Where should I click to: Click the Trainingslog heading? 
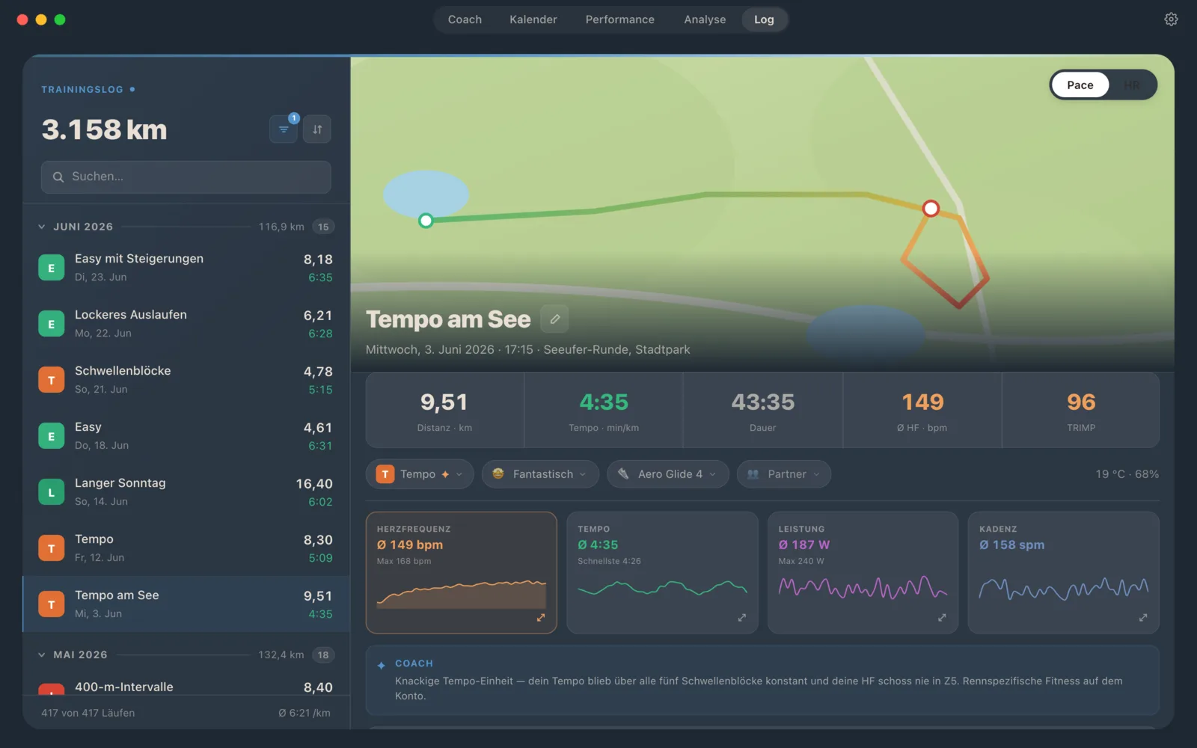[x=82, y=89]
